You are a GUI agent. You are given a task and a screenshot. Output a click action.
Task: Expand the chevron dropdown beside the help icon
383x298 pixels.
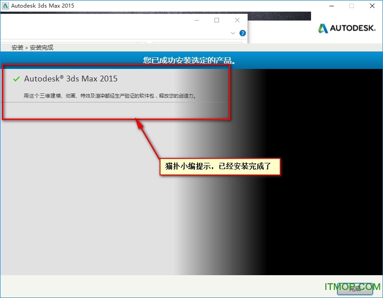pos(232,33)
